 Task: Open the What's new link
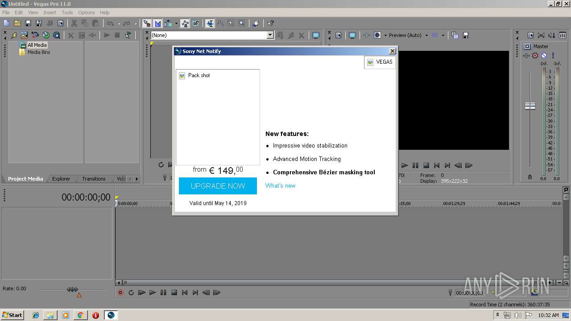pos(280,185)
